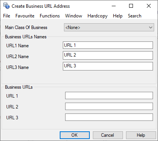Click the URL 3 label in Business URLs

coord(12,118)
